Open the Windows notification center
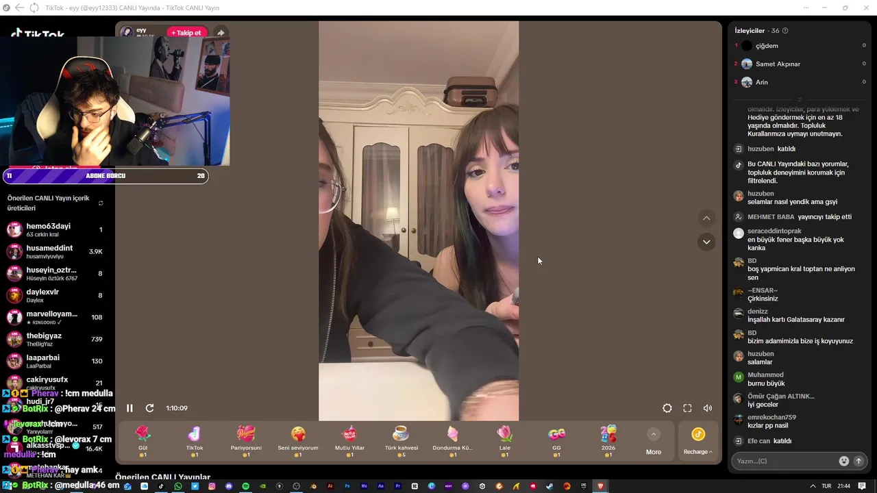Viewport: 877px width, 493px height. (862, 486)
